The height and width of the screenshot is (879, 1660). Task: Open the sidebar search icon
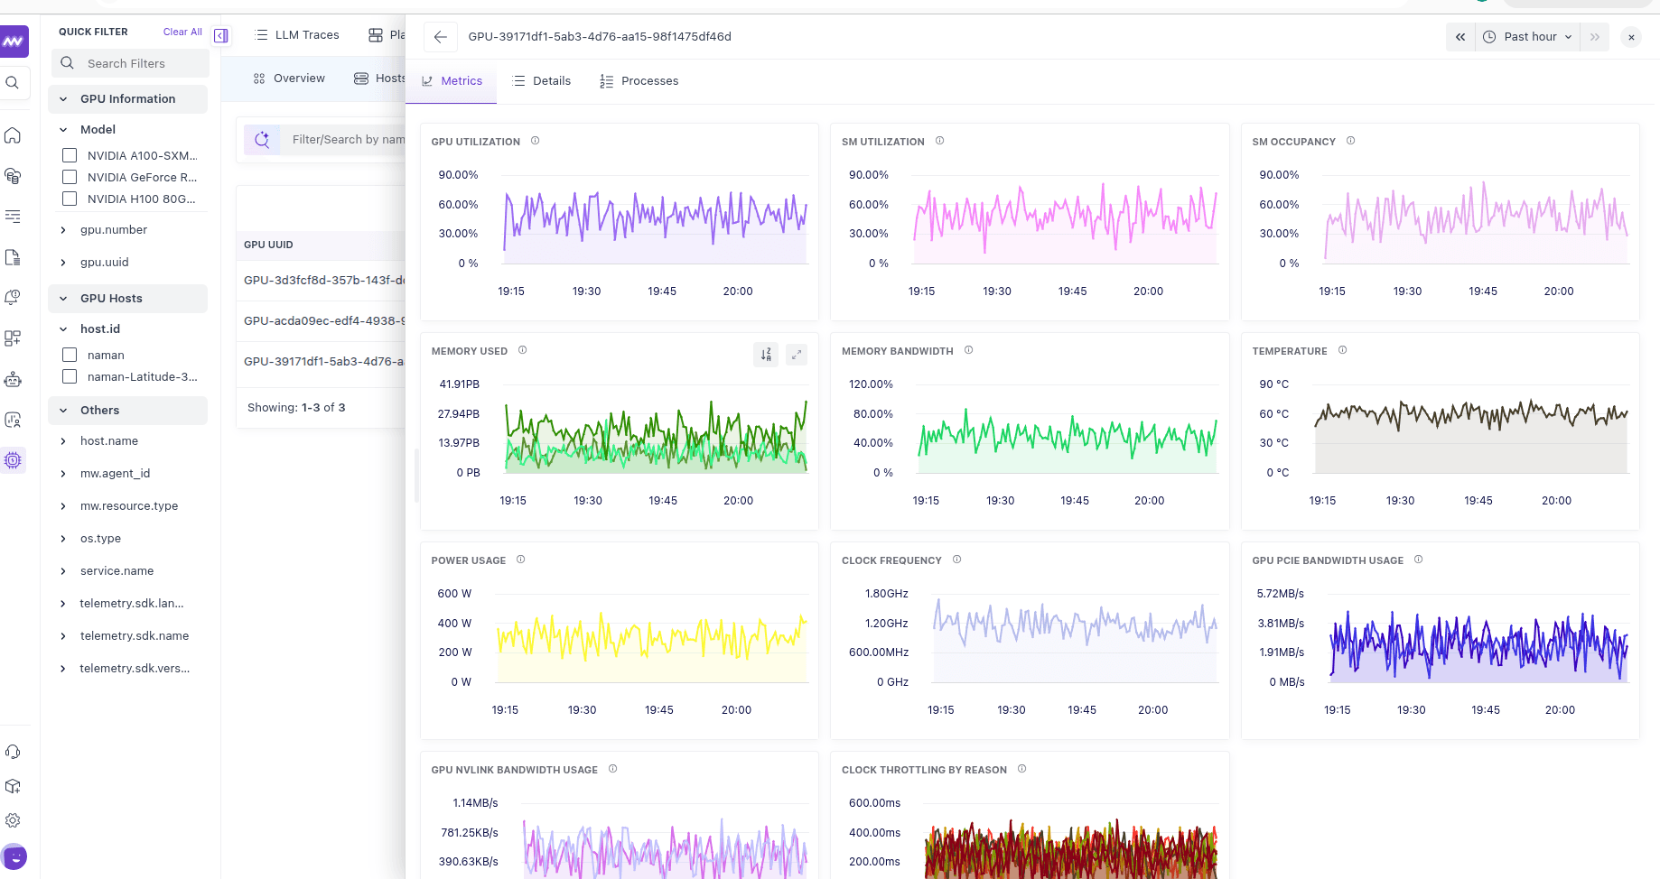click(x=13, y=83)
